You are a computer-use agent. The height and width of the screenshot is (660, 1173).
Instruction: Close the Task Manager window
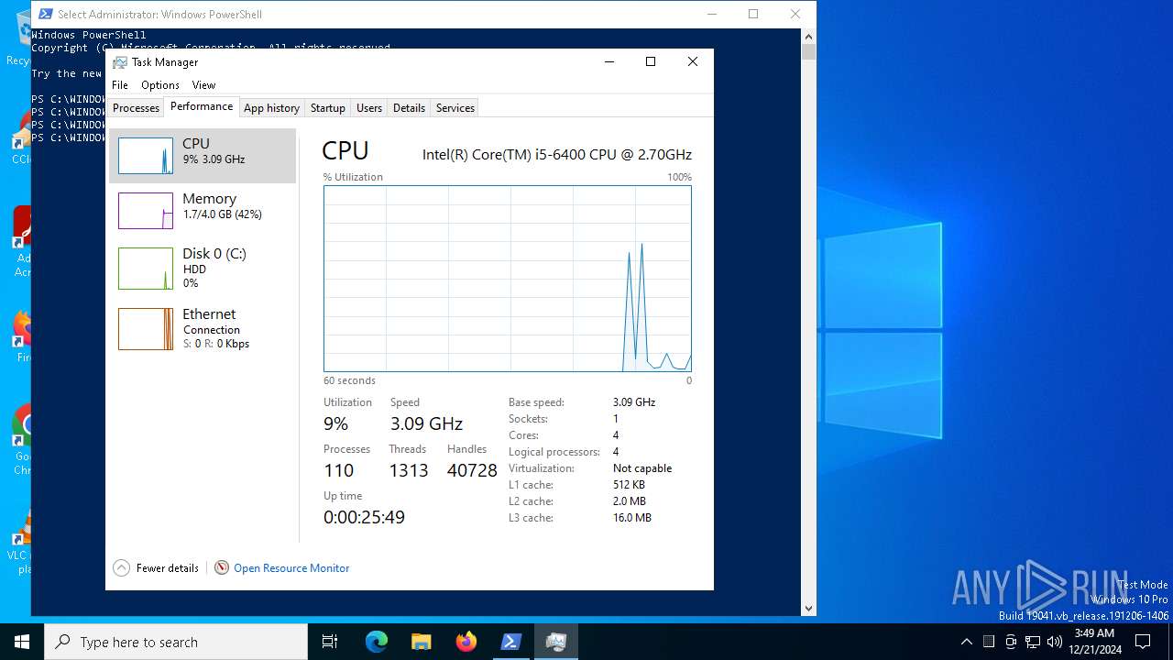click(x=693, y=61)
